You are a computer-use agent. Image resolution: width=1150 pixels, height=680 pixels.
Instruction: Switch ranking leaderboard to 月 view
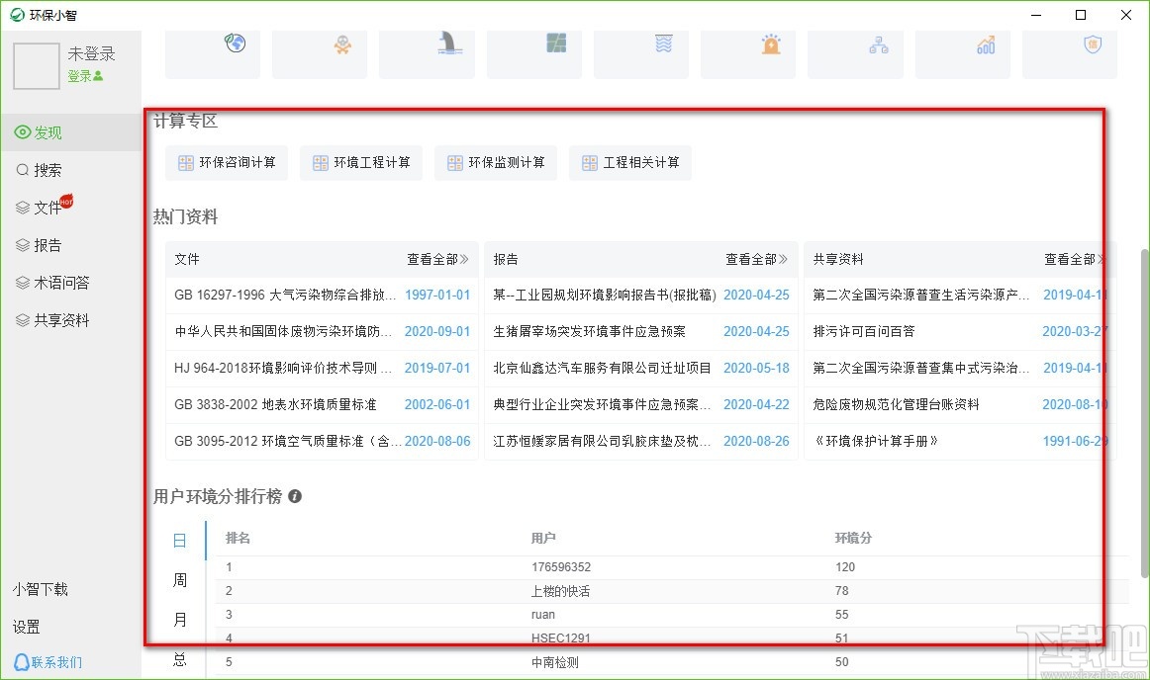[x=179, y=619]
